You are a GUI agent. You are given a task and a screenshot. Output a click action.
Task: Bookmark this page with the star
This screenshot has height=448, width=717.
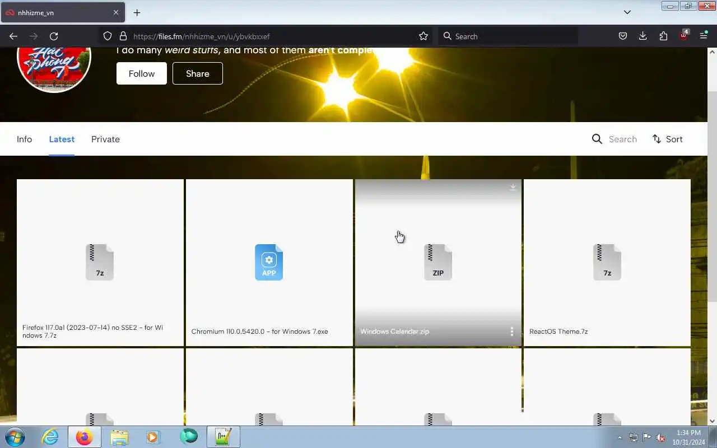[423, 36]
